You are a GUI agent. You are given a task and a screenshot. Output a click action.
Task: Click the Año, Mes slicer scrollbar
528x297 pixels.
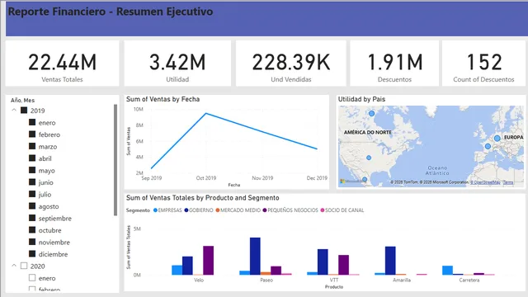[x=115, y=160]
